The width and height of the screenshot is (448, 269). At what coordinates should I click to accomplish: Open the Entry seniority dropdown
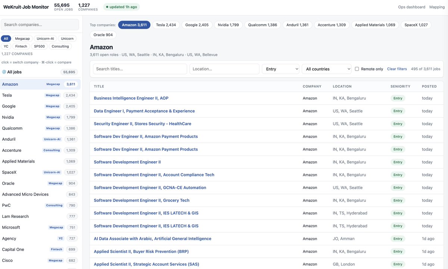281,69
